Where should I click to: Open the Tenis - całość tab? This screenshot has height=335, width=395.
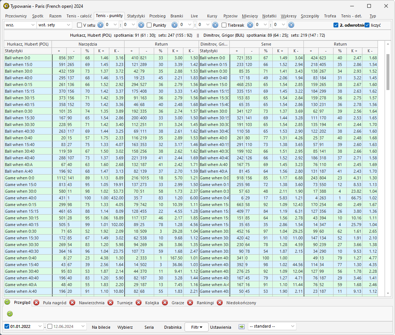pyautogui.click(x=79, y=16)
